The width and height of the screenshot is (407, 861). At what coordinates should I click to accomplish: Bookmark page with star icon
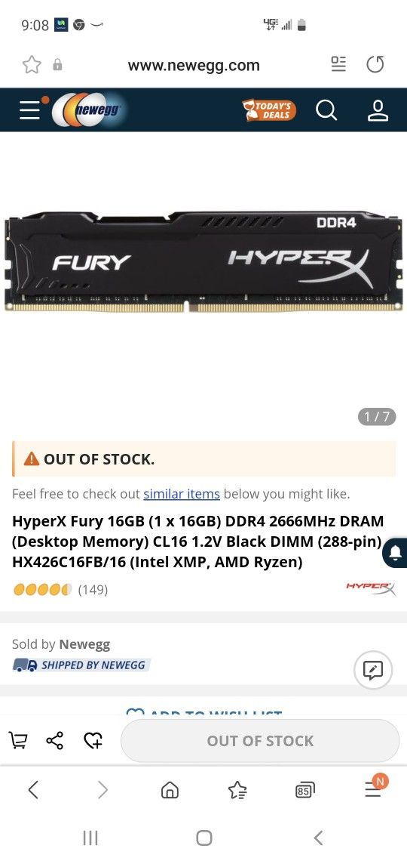pos(32,66)
